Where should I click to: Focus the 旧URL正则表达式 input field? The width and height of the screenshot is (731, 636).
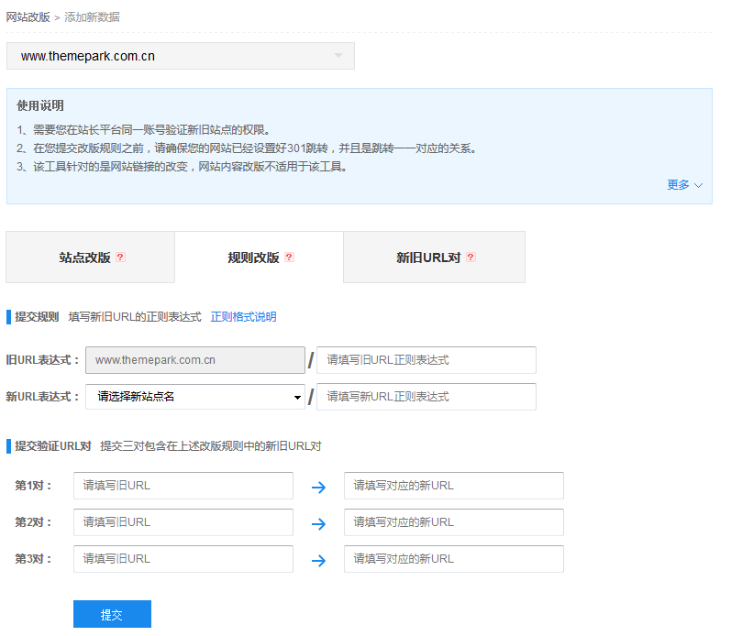tap(426, 360)
